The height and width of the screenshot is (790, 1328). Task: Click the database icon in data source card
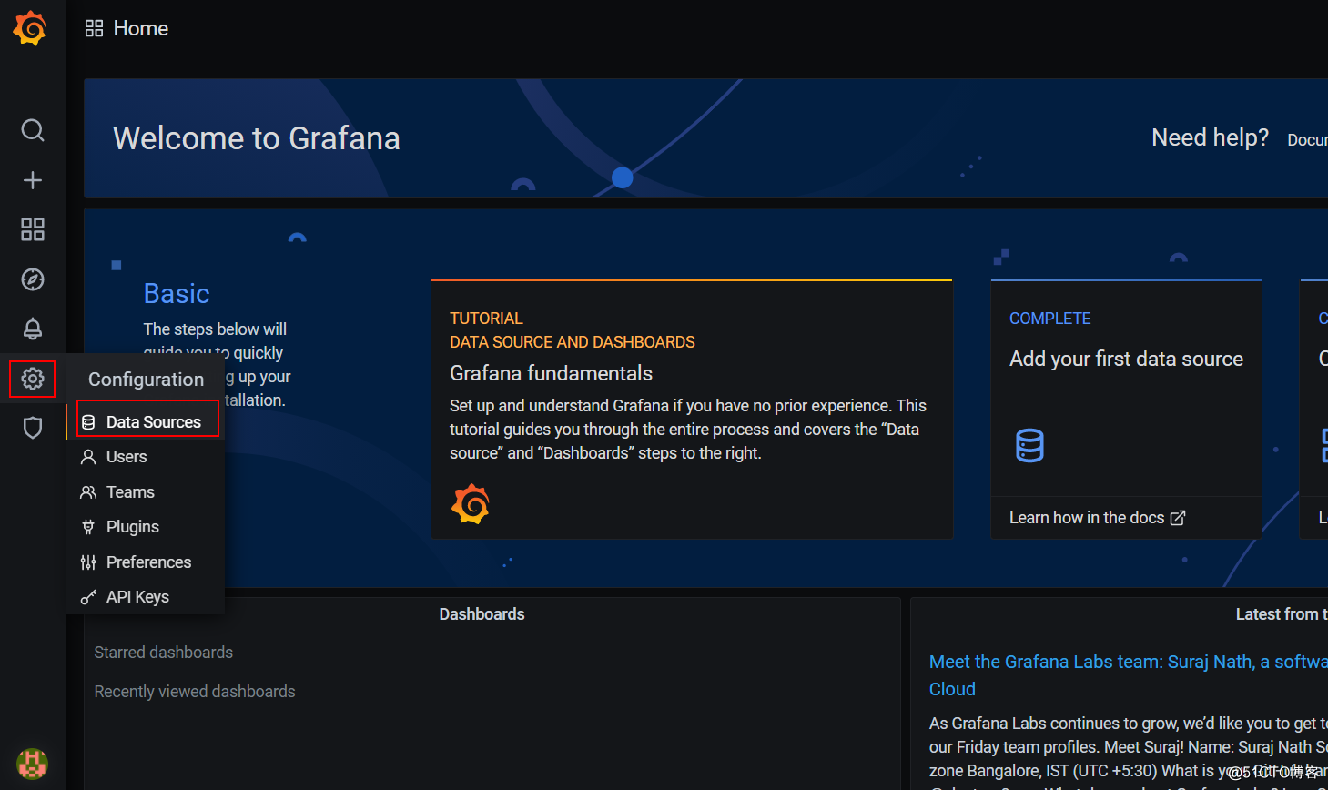[x=1029, y=446]
